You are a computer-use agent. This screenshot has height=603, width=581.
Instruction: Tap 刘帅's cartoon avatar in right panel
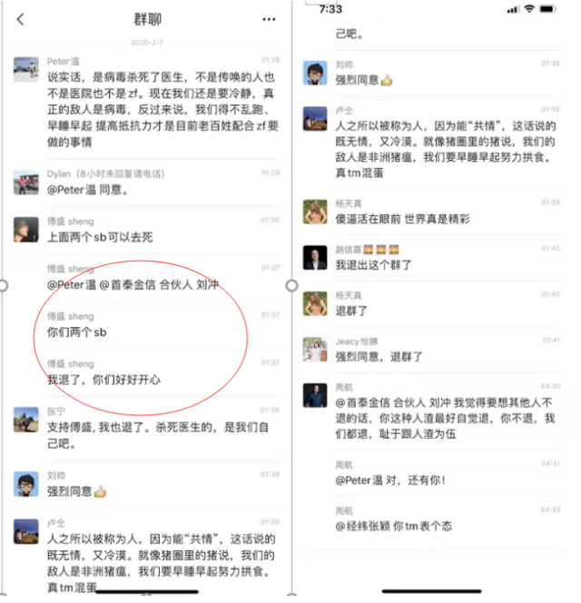315,73
